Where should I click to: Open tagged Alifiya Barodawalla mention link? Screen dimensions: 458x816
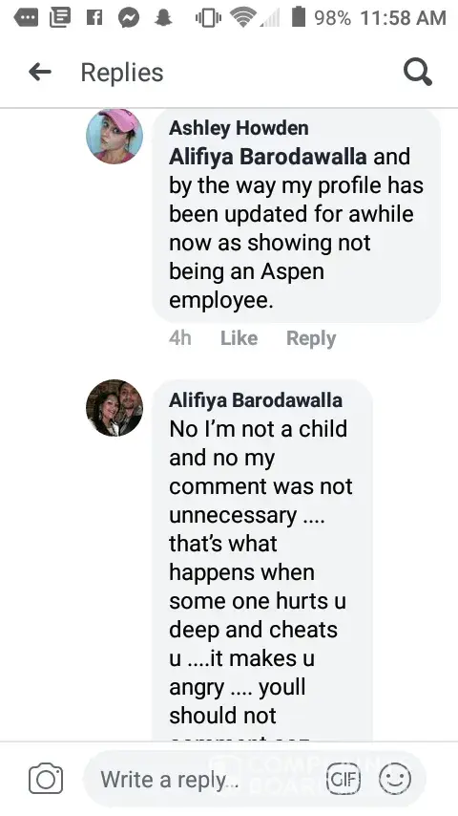pos(267,157)
